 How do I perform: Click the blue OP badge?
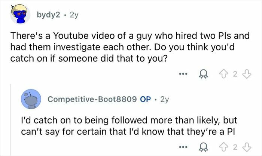point(145,99)
